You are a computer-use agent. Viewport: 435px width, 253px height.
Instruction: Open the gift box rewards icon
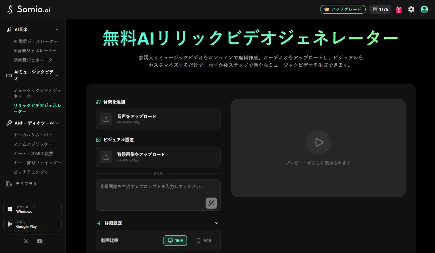399,10
